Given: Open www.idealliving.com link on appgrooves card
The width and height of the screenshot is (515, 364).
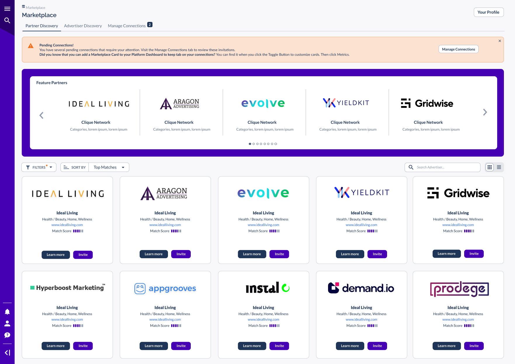Looking at the screenshot, I should pyautogui.click(x=165, y=320).
